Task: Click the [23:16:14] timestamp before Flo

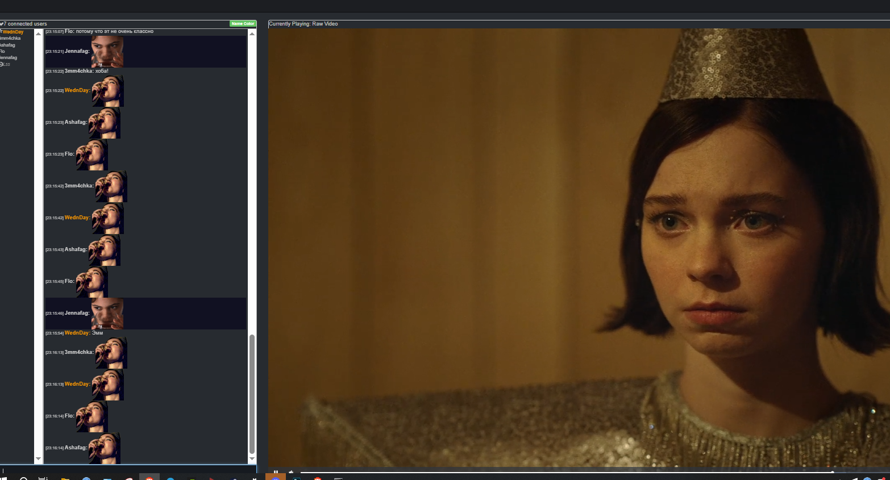Action: (x=55, y=416)
